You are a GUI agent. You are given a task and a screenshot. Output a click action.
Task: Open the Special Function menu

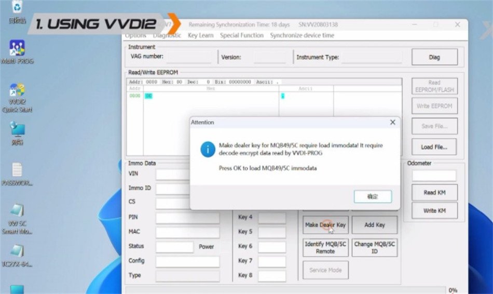(241, 35)
